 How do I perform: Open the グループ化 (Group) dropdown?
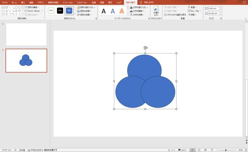pyautogui.click(x=194, y=11)
